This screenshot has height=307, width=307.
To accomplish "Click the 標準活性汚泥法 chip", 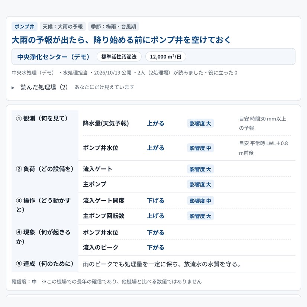I will pos(119,56).
